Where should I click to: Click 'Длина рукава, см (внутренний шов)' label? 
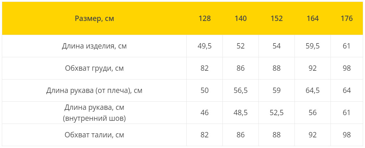tap(94, 113)
